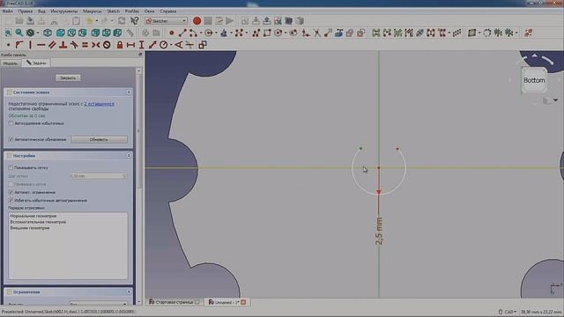Select Вспомогательная геометрия in the list

pyautogui.click(x=38, y=222)
